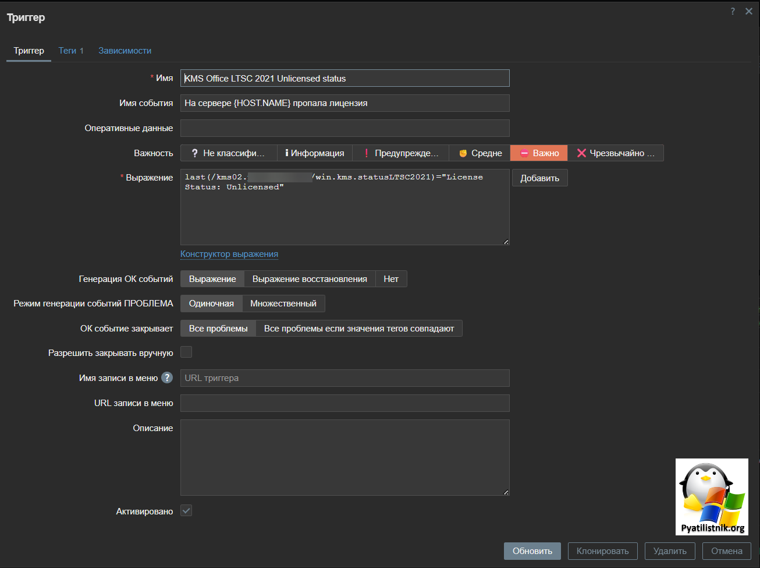The height and width of the screenshot is (568, 760).
Task: Choose Все проблемы если значения тегов совпадают
Action: 359,329
